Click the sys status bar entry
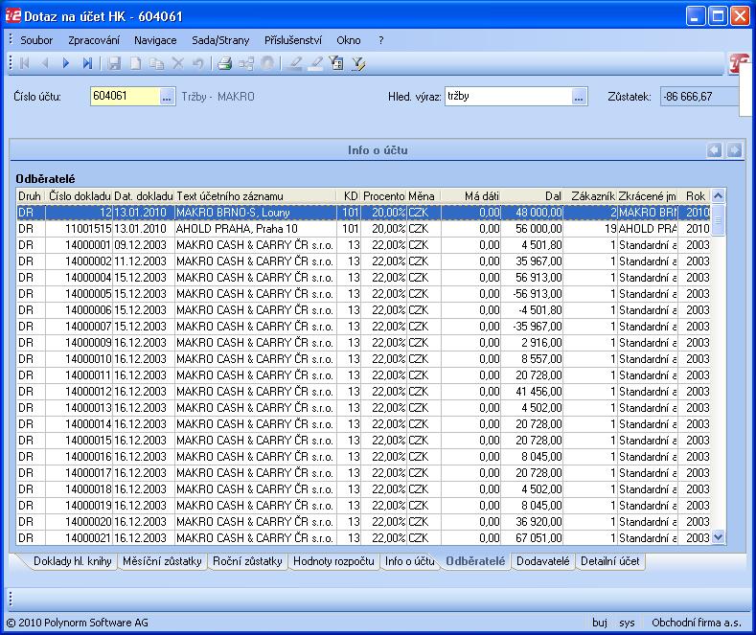756x635 pixels. click(x=627, y=623)
